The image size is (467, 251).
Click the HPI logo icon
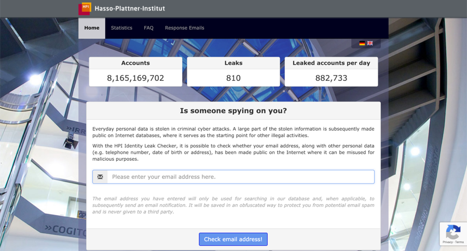point(85,9)
